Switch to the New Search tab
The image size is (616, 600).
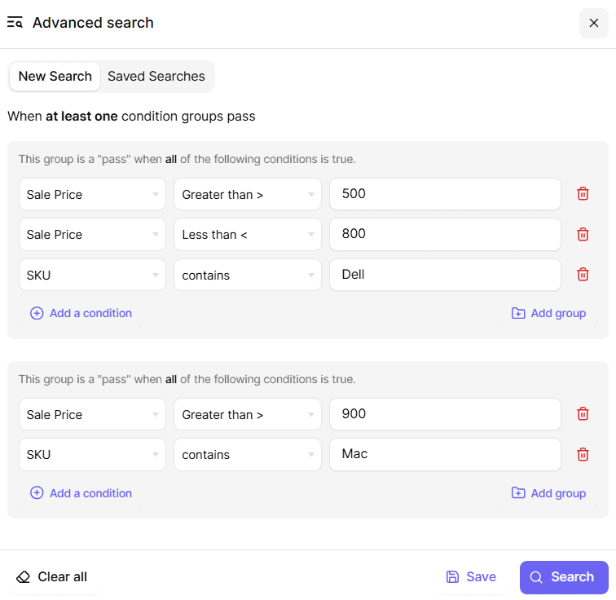click(x=55, y=77)
